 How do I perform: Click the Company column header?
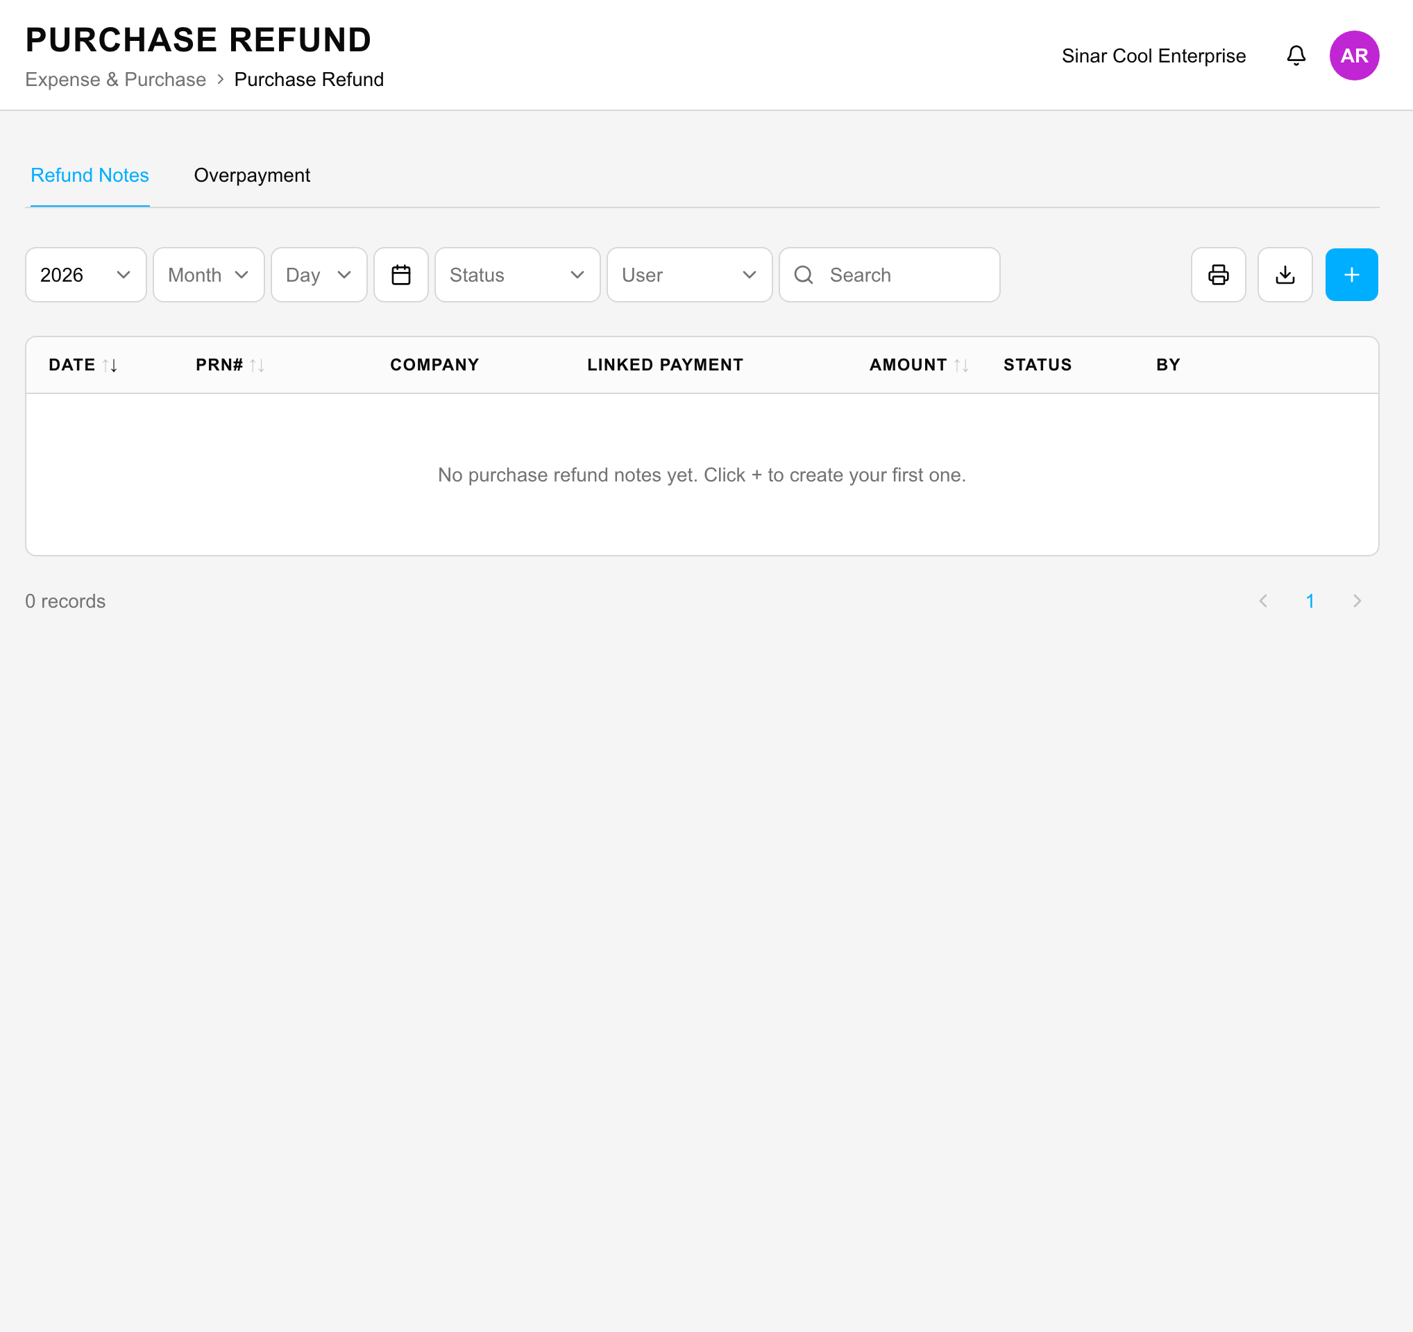[x=434, y=365]
